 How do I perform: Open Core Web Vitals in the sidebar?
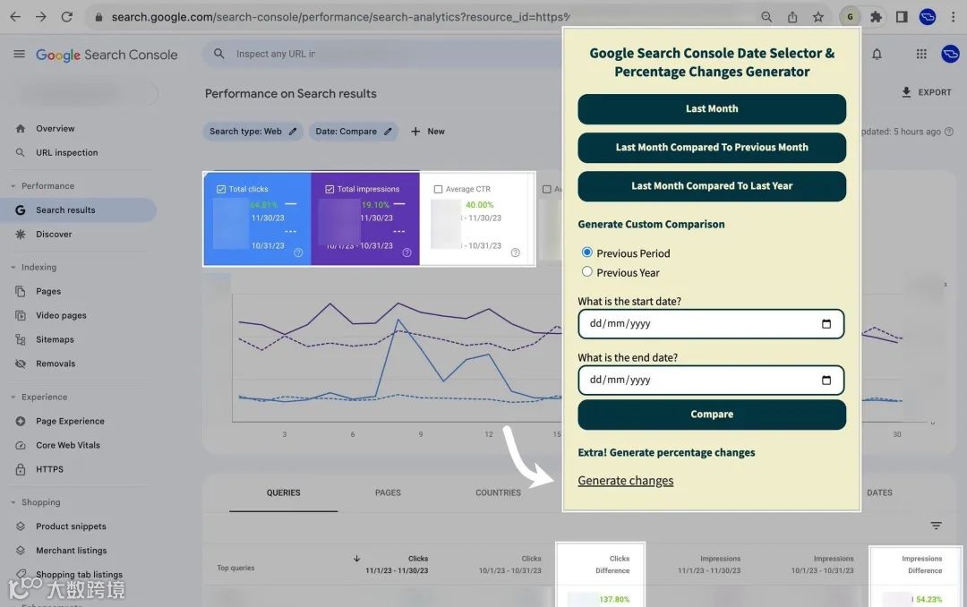click(x=68, y=445)
